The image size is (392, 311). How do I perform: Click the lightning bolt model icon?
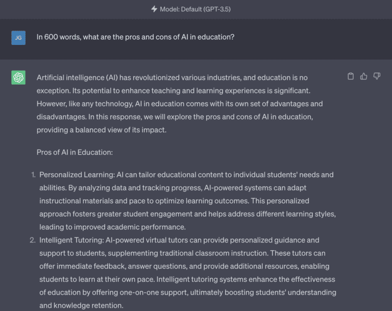154,9
